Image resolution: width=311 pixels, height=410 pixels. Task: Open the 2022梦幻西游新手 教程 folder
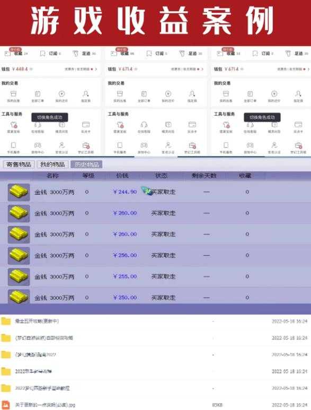coord(42,388)
